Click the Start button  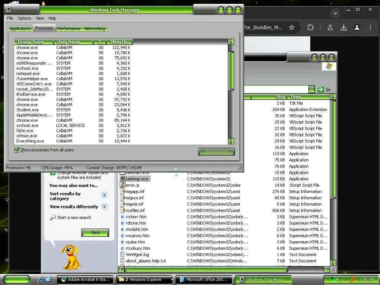coord(17,280)
